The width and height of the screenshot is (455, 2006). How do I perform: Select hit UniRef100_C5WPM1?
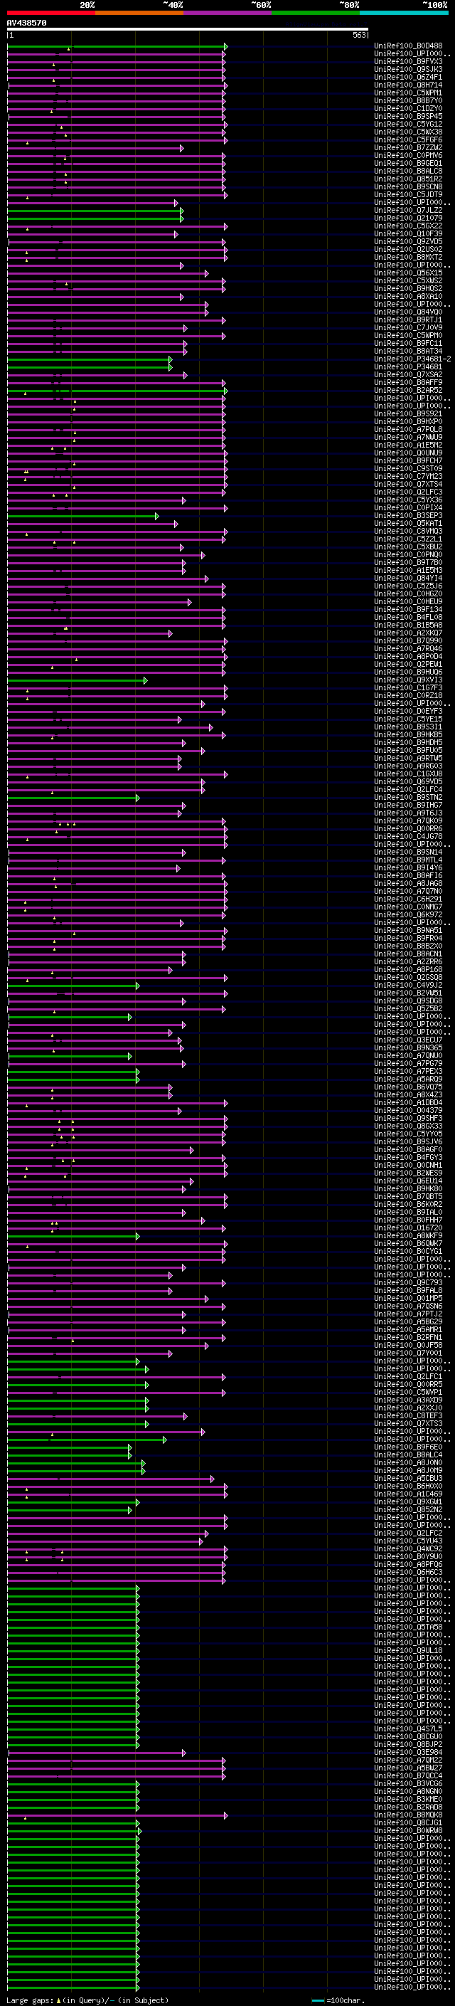(408, 93)
